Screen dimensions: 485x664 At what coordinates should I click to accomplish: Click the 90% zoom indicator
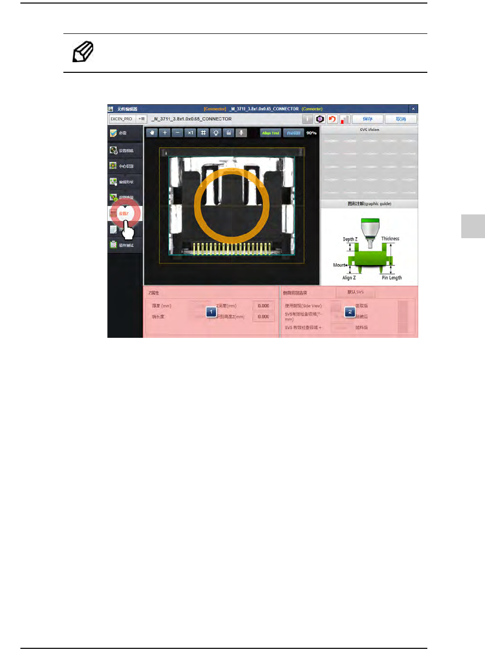[x=312, y=133]
